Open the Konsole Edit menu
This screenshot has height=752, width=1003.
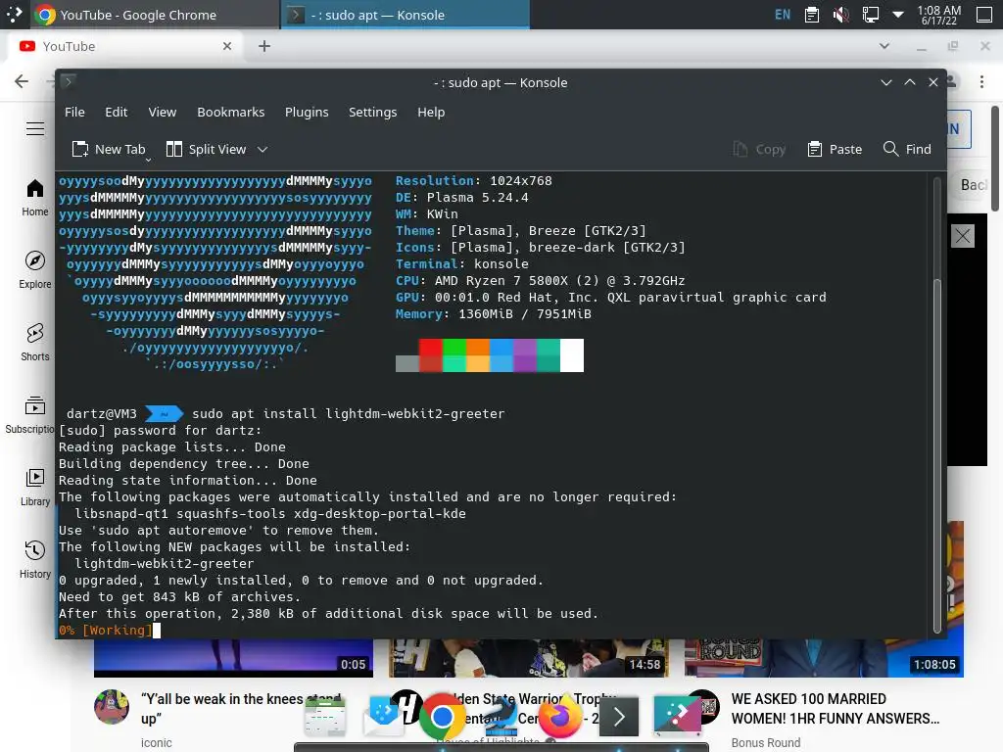(x=116, y=112)
